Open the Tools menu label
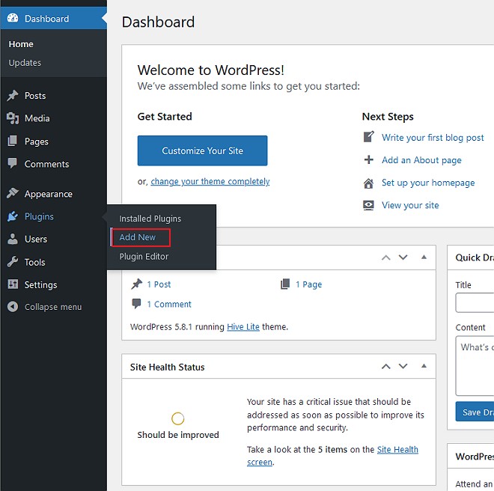 [34, 262]
